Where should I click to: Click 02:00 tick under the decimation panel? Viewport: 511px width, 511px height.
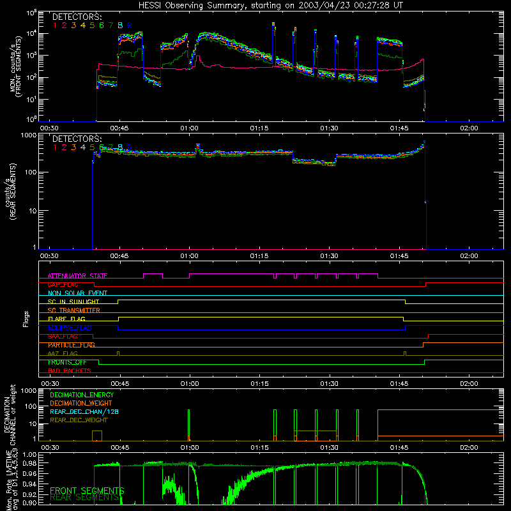[469, 448]
